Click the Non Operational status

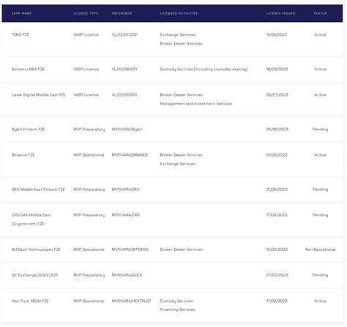(x=320, y=249)
